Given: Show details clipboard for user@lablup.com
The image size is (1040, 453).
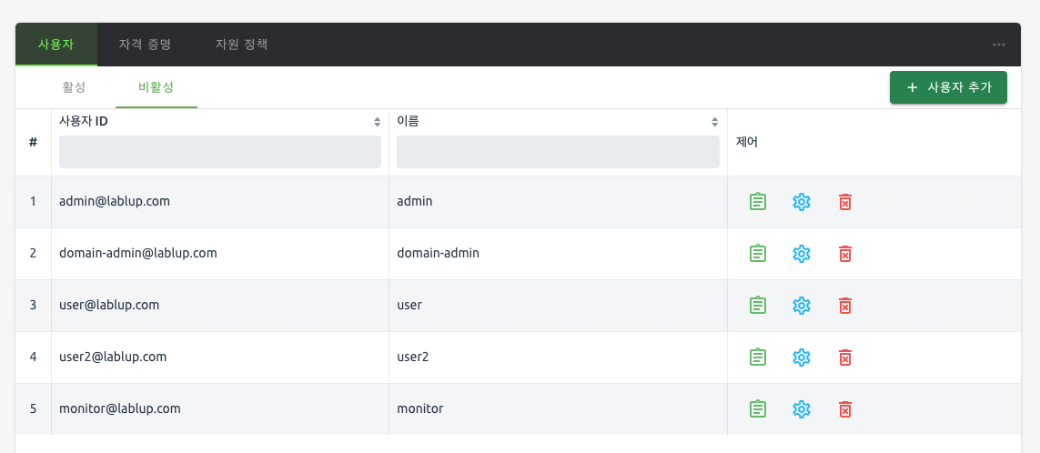Looking at the screenshot, I should click(757, 305).
